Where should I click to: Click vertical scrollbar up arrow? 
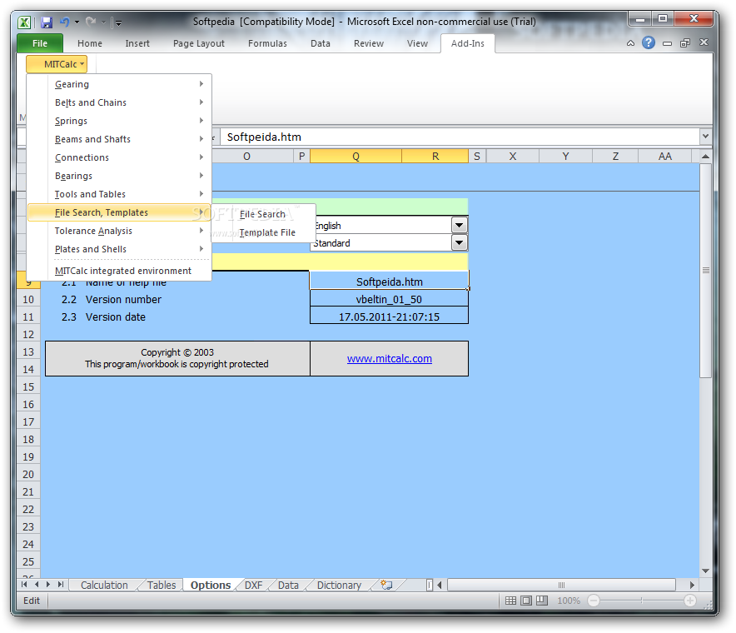pos(705,157)
